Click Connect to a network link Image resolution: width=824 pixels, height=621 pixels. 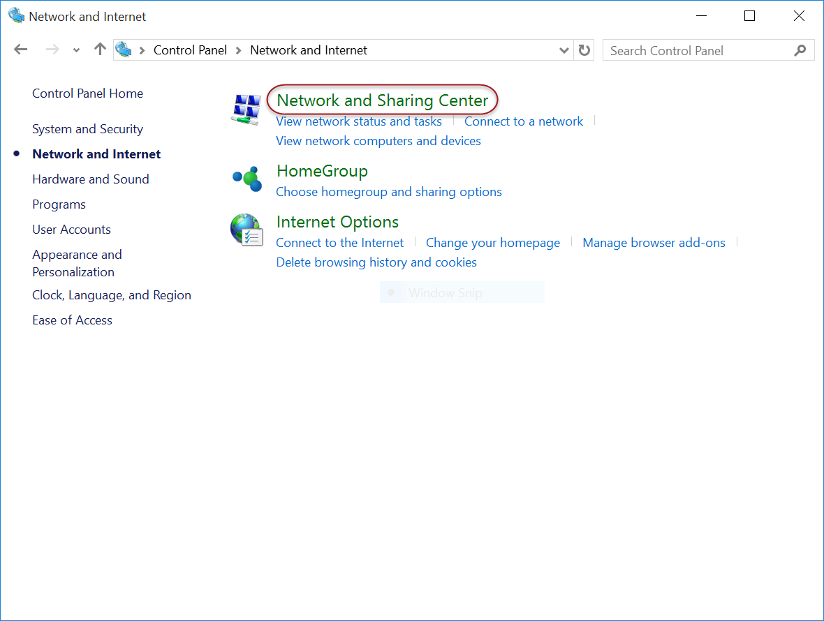click(x=524, y=121)
